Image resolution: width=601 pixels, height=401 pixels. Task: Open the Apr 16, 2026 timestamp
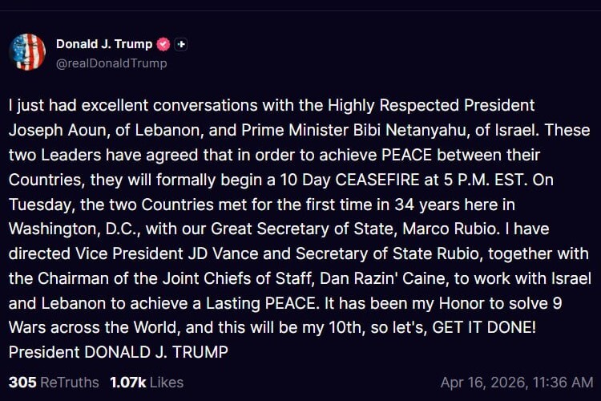pos(517,383)
